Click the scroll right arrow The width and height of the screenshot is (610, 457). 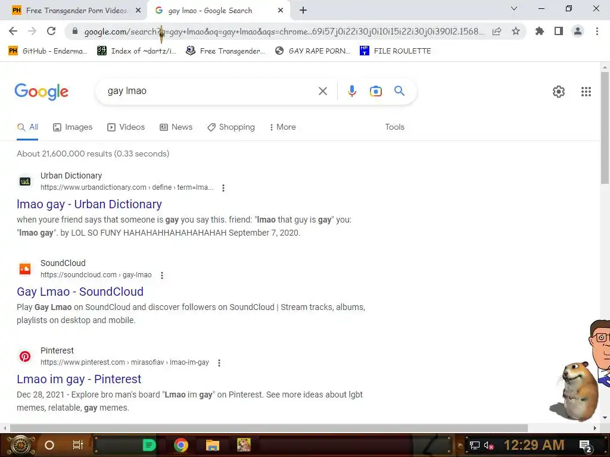(595, 428)
